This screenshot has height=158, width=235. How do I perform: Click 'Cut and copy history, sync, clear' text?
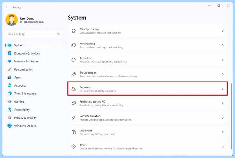97,134
